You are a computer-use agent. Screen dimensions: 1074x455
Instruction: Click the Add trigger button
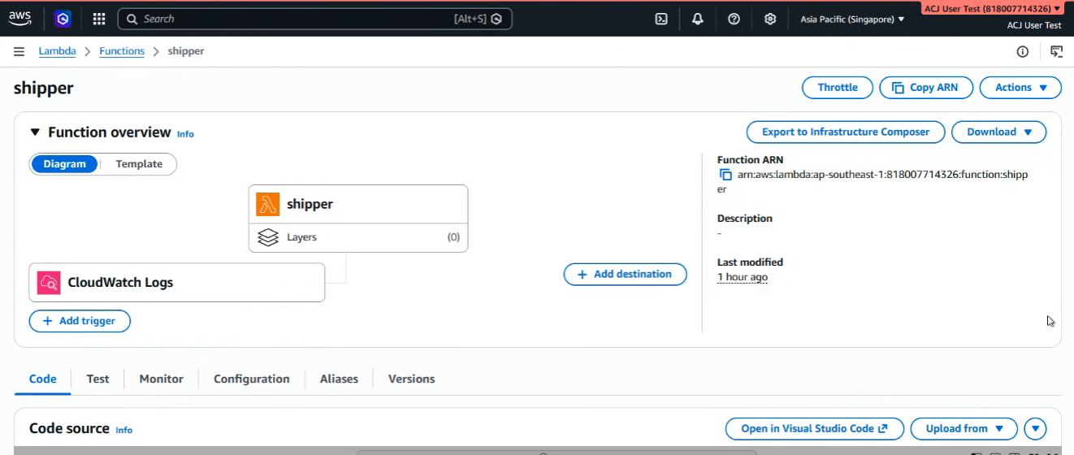tap(80, 321)
